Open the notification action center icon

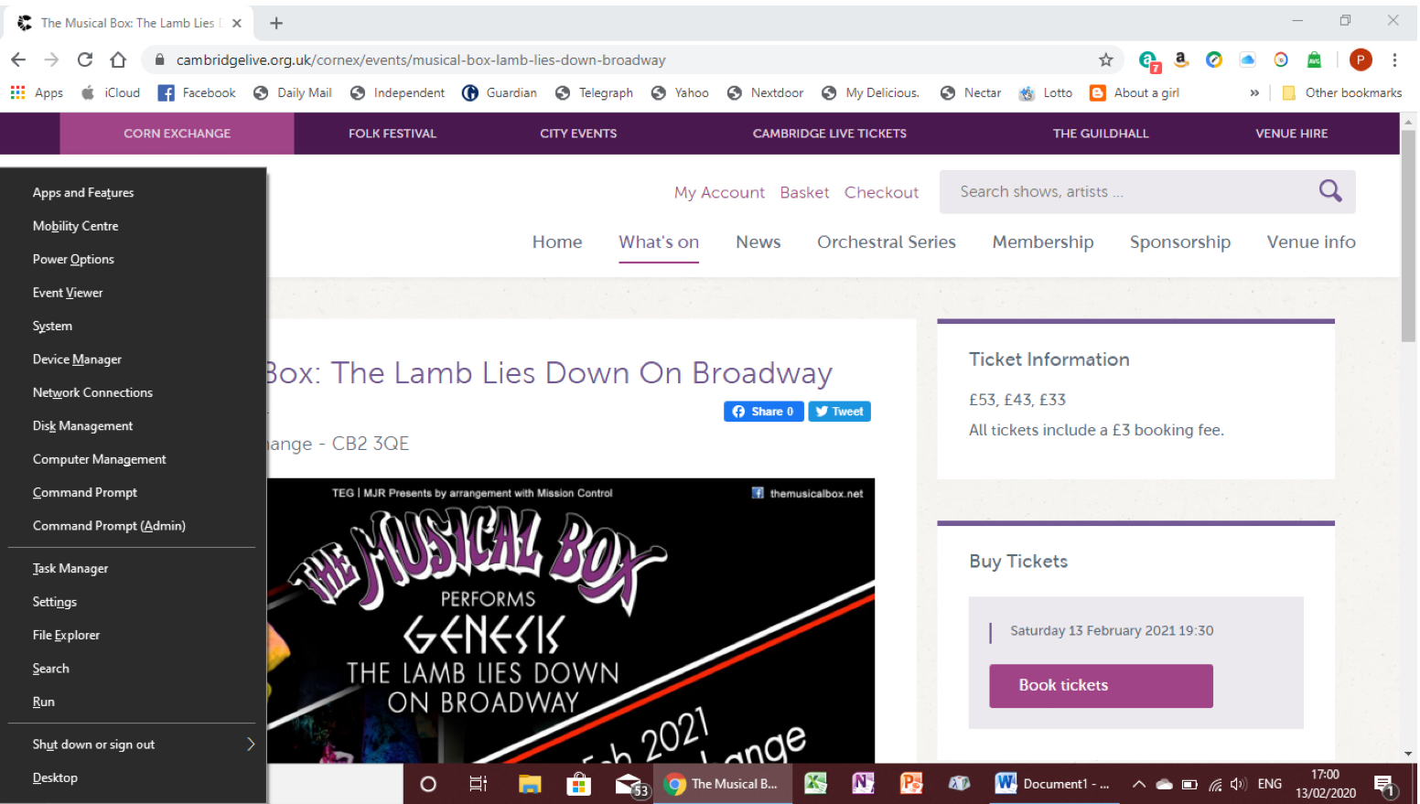coord(1384,785)
